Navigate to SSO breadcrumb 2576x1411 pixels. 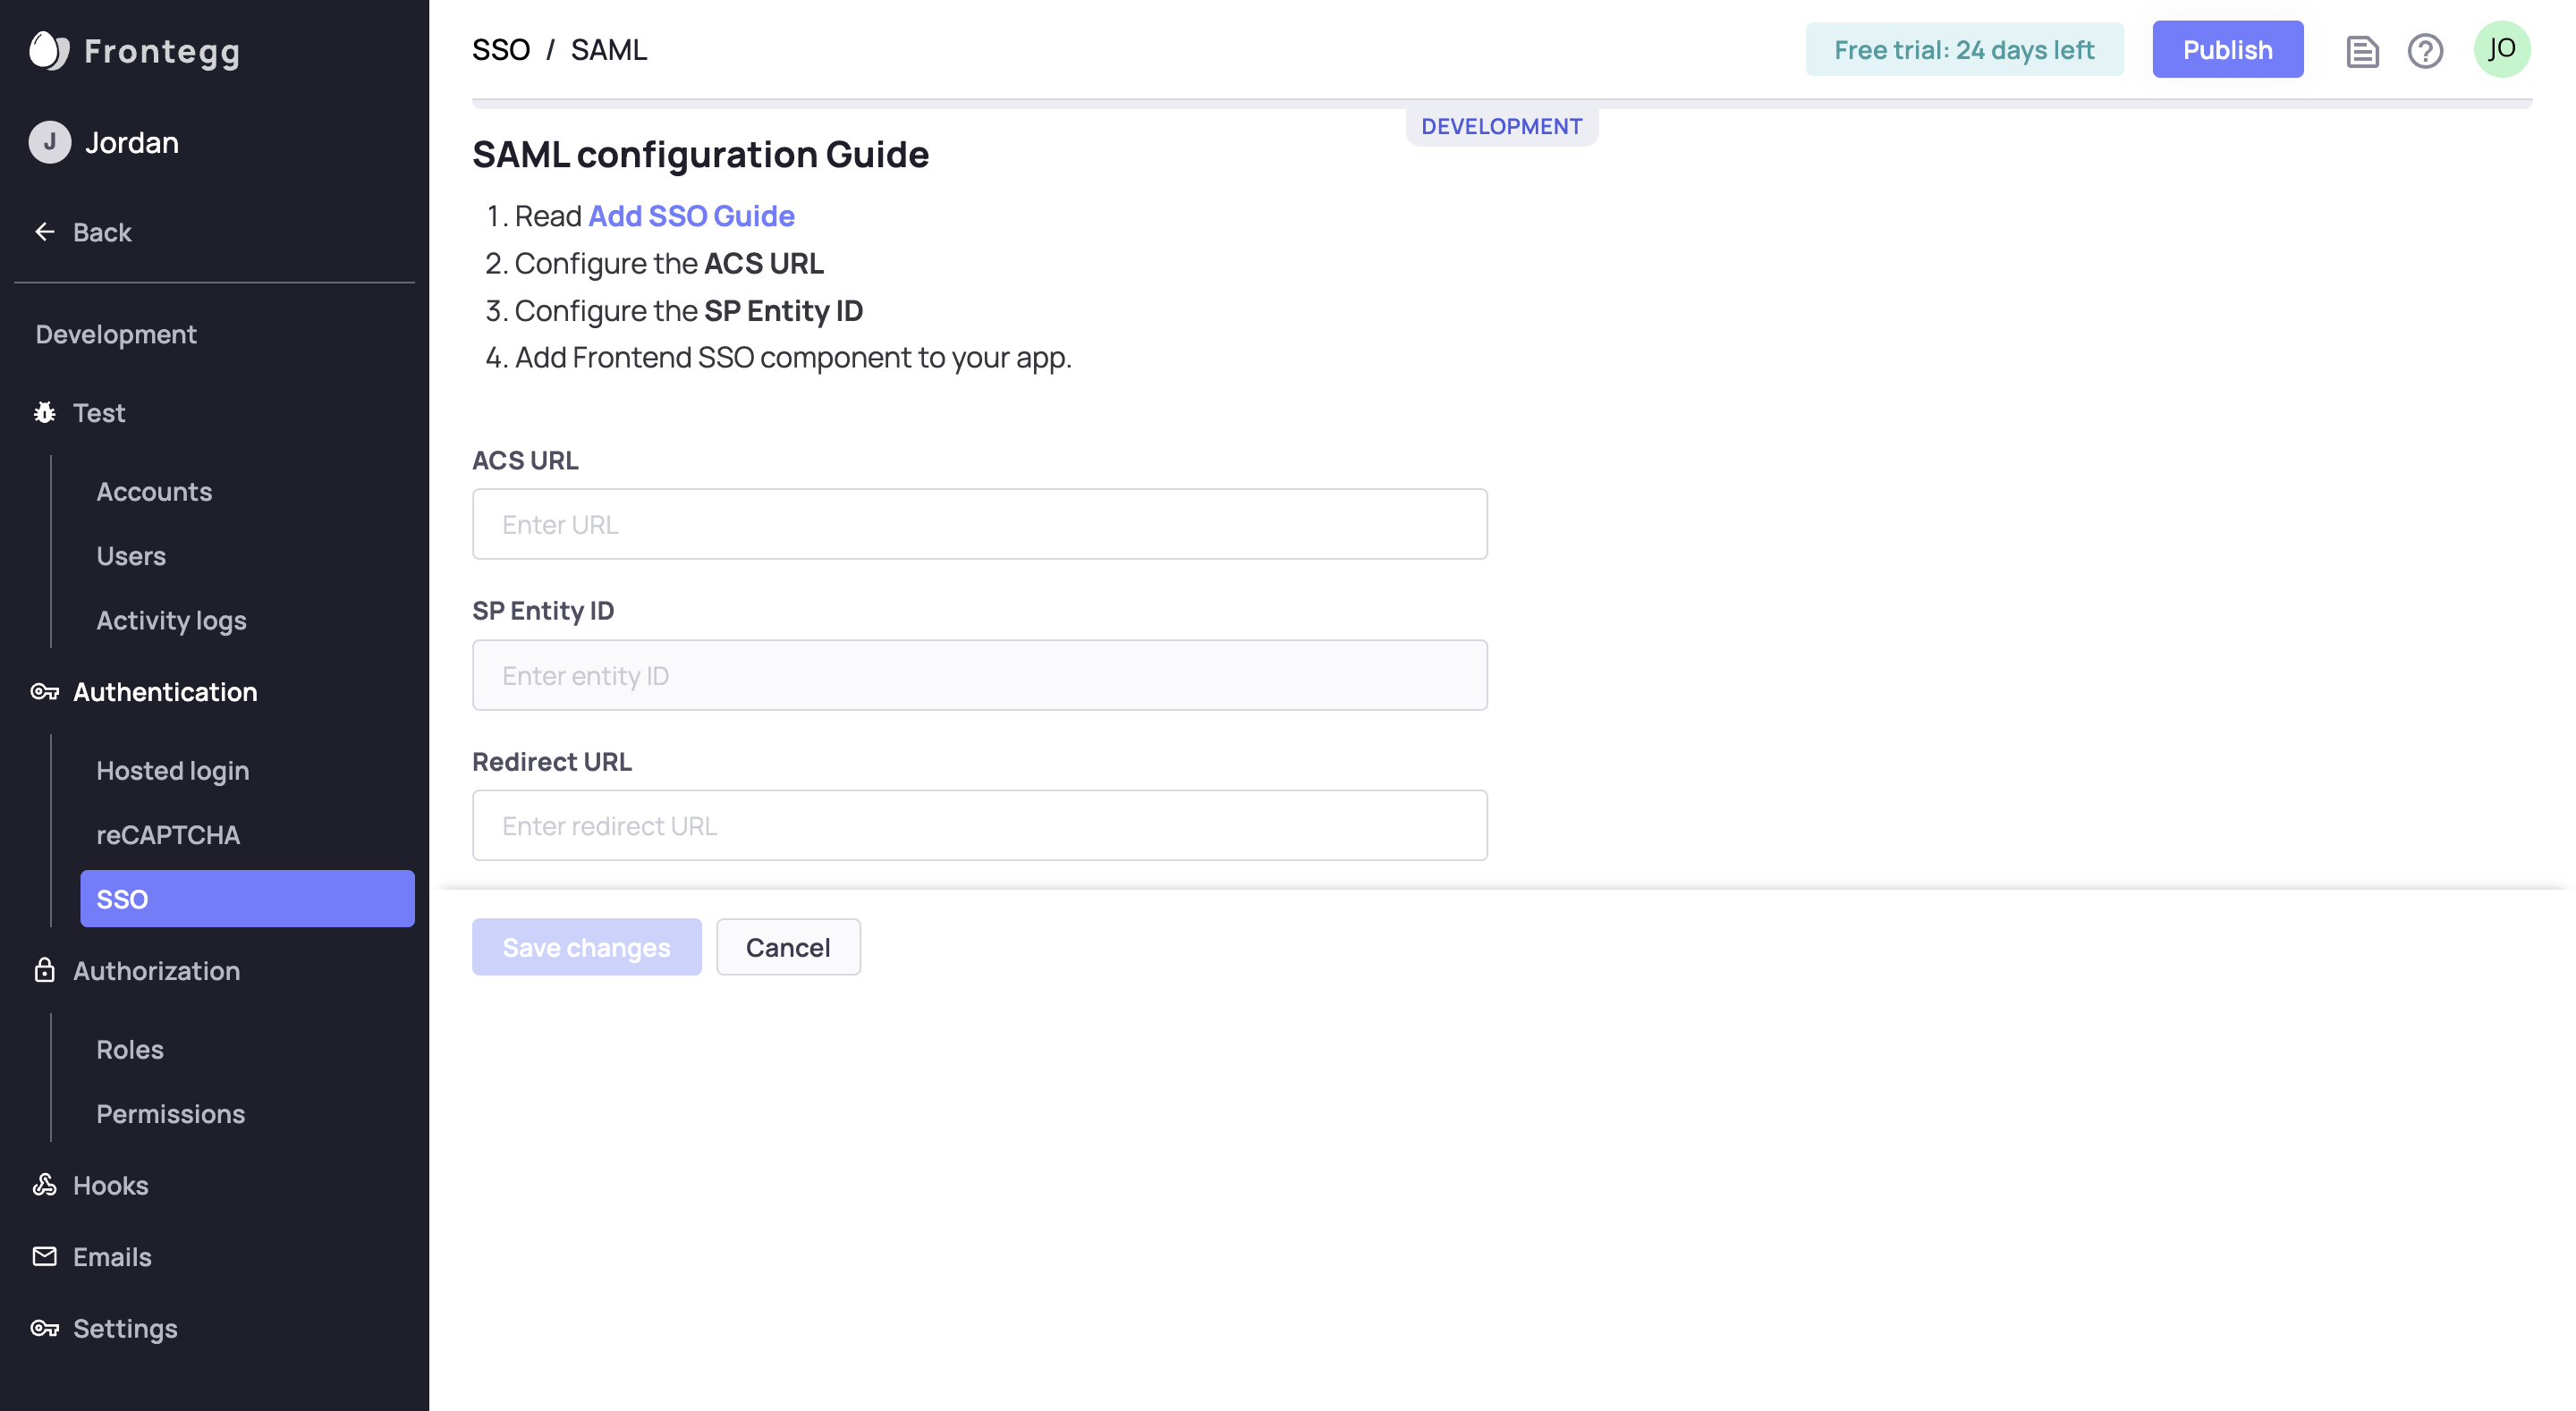click(501, 50)
